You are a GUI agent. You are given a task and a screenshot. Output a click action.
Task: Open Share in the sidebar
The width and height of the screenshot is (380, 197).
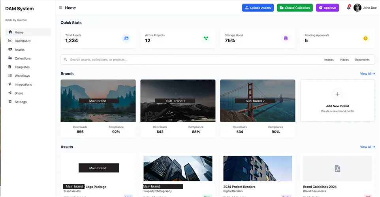click(28, 93)
